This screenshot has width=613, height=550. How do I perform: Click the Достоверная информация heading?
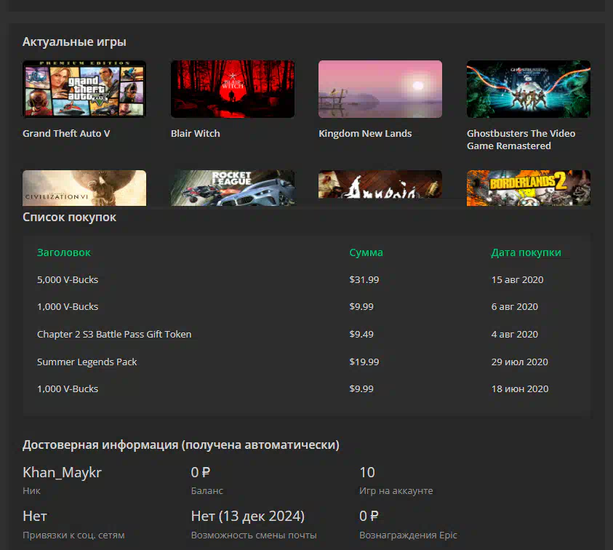181,445
